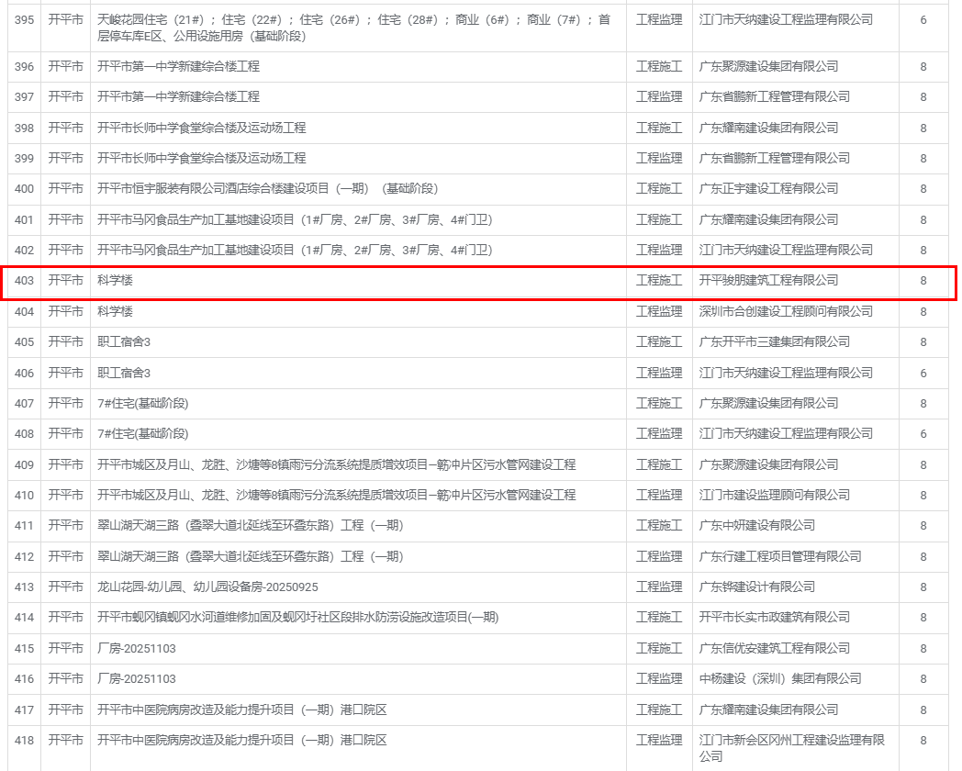The width and height of the screenshot is (962, 771).
Task: Click 广东正宇建设工程有限公司 company cell
Action: [768, 189]
